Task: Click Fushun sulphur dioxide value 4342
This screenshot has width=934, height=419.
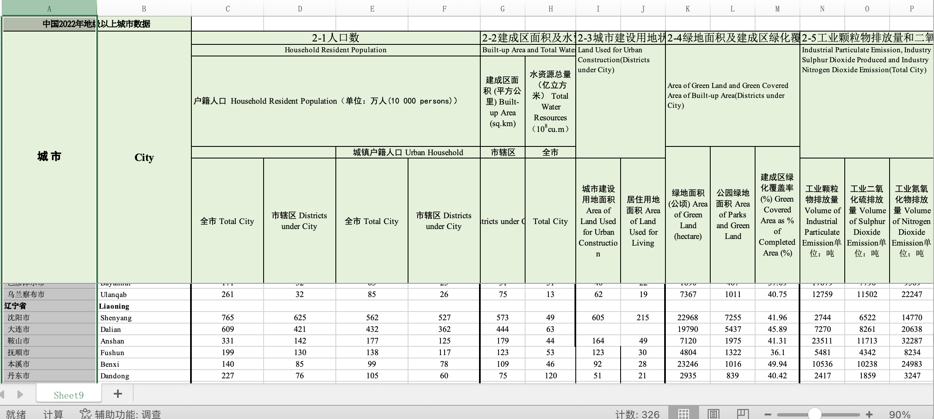Action: pyautogui.click(x=867, y=352)
